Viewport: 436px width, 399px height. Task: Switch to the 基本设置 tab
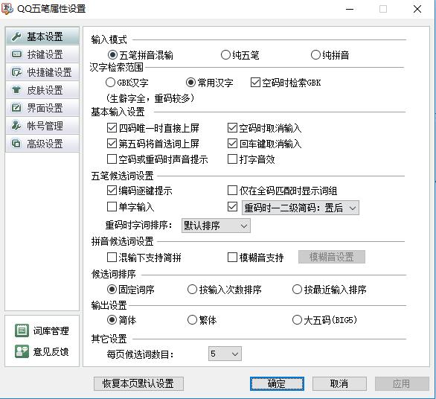pyautogui.click(x=42, y=36)
